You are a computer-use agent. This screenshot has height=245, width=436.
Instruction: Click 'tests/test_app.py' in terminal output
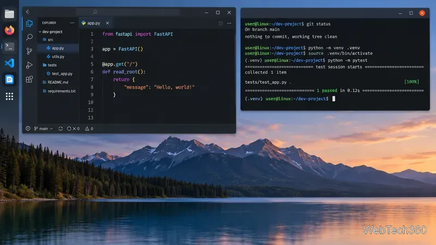tap(265, 82)
